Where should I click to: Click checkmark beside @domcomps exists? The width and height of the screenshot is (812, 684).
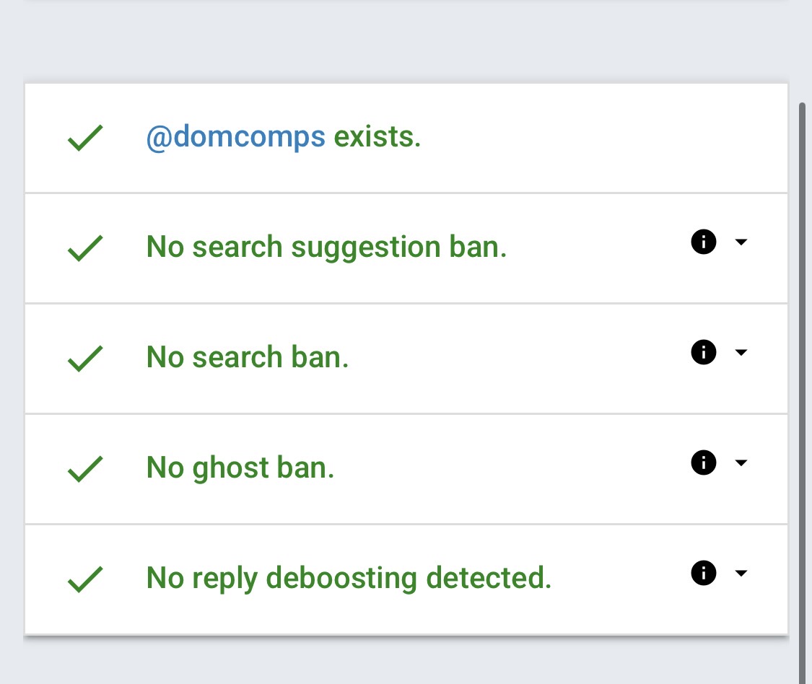point(85,138)
